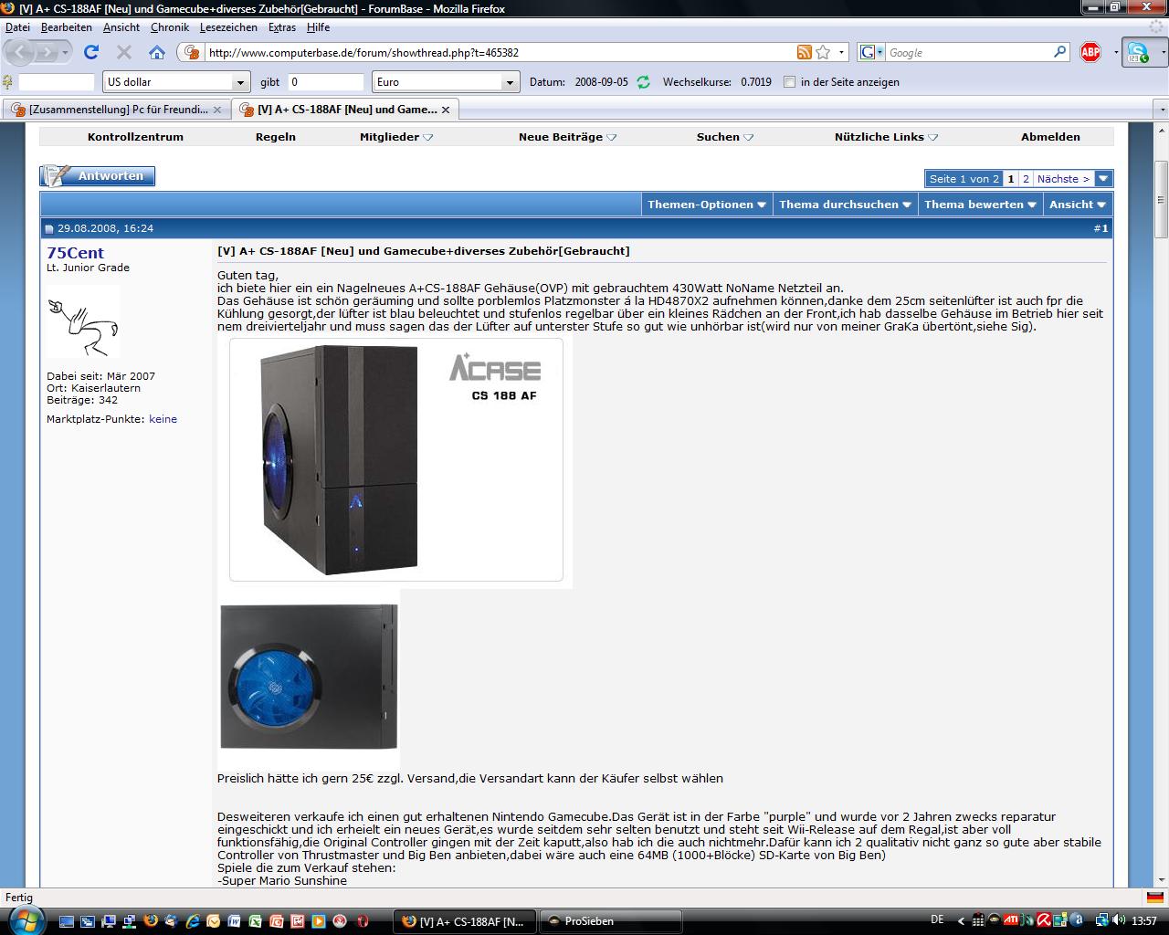Expand the Themen-Optionen dropdown

tap(707, 205)
